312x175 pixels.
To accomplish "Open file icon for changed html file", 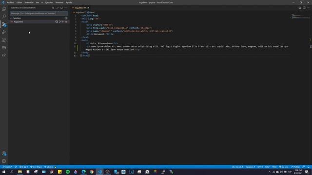I will tap(57, 21).
